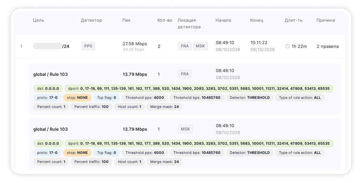Click the end time 10:11:22
Image resolution: width=362 pixels, height=183 pixels.
pos(259,43)
